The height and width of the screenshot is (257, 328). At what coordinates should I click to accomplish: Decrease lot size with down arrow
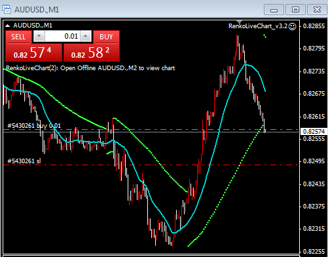pyautogui.click(x=39, y=36)
